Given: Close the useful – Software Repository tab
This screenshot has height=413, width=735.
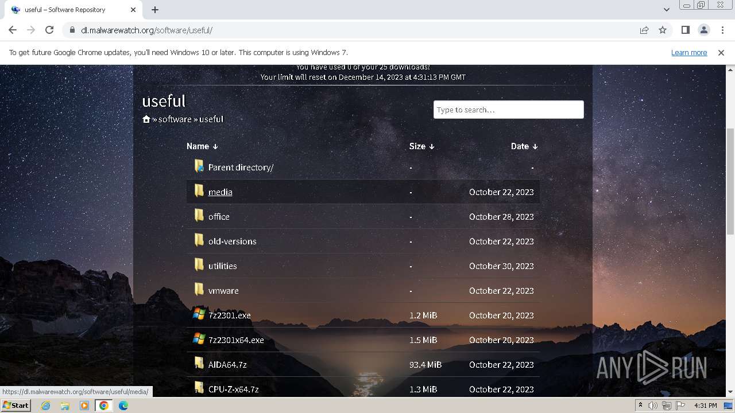Looking at the screenshot, I should [x=133, y=10].
